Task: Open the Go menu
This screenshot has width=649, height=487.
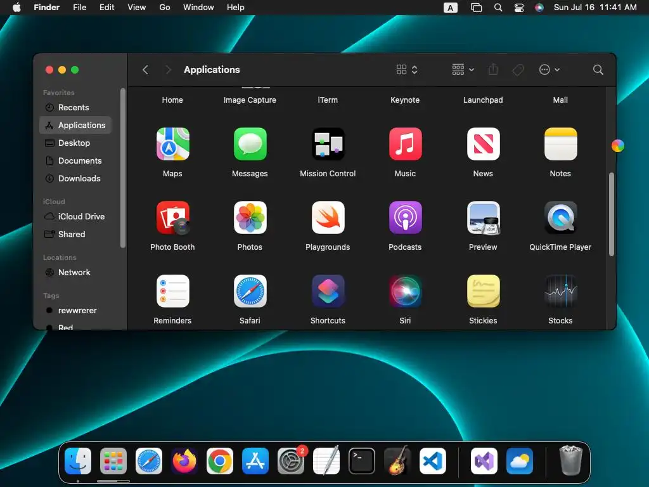Action: click(x=165, y=8)
